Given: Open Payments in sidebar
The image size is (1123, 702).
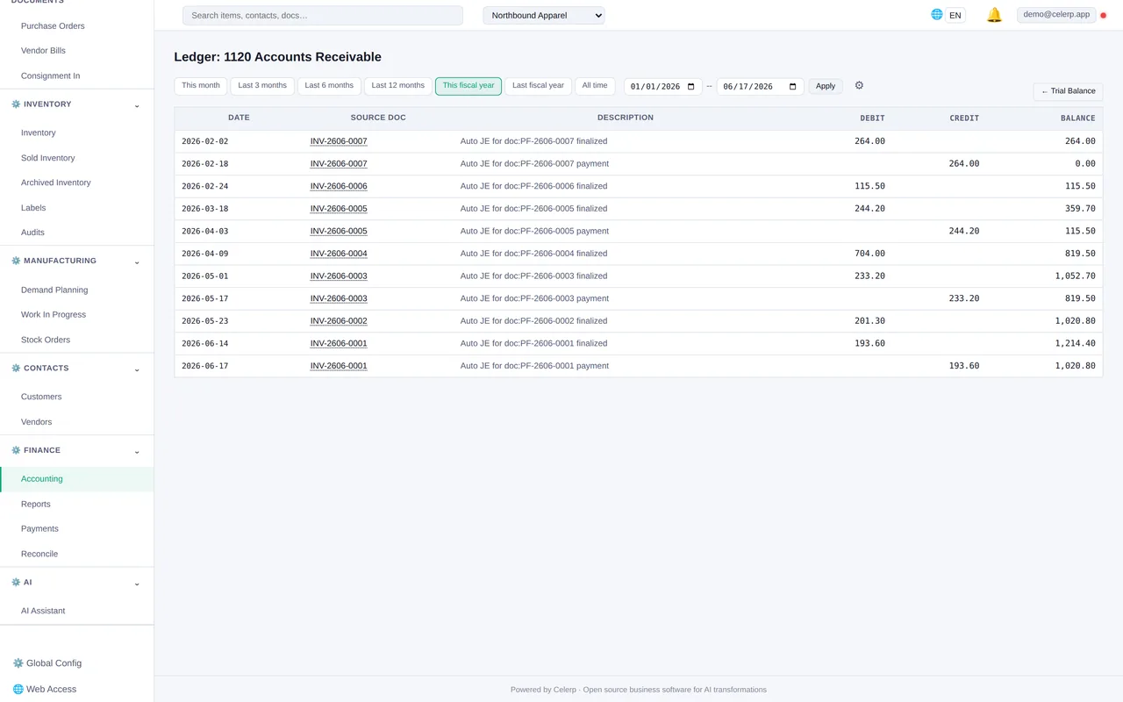Looking at the screenshot, I should point(39,529).
